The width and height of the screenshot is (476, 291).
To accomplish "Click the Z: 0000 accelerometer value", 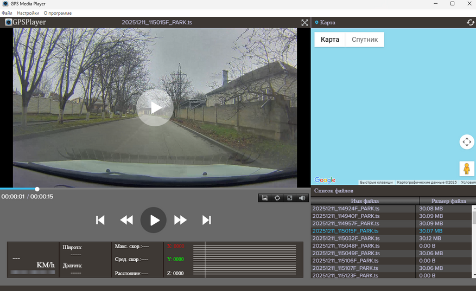I will coord(175,274).
